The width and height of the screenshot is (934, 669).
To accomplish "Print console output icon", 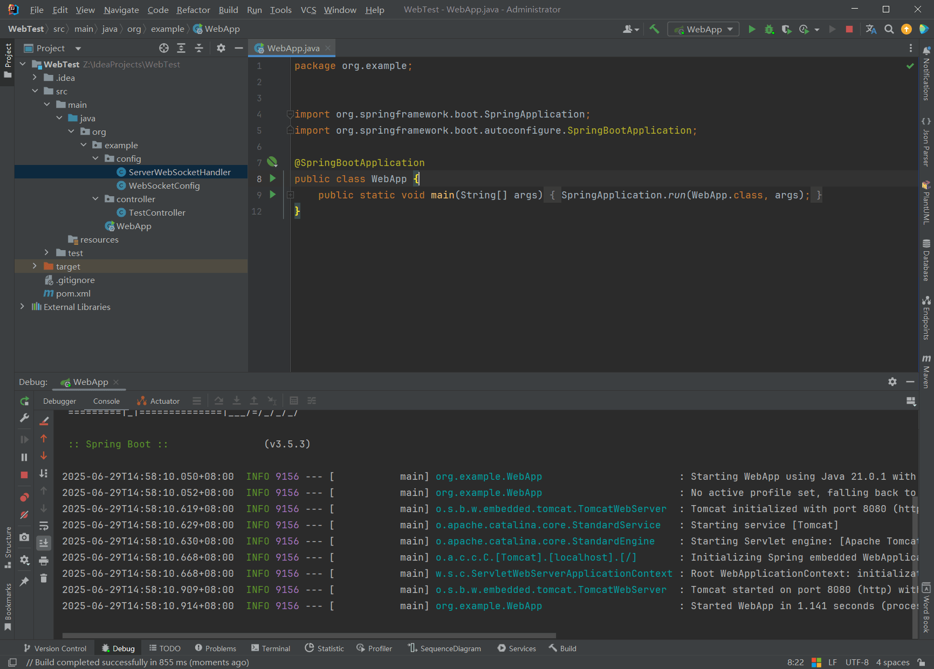I will [x=44, y=561].
